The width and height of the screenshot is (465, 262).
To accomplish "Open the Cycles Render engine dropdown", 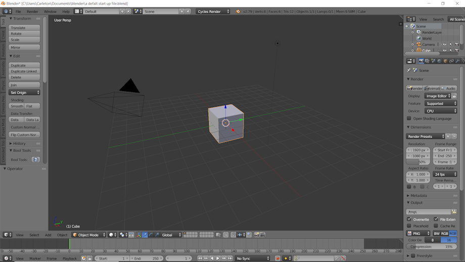I will pos(213,11).
